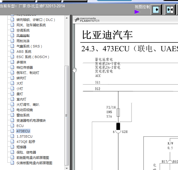This screenshot has height=170, width=178.
Task: Click document icon beside 1.5TIECU
Action: point(12,136)
